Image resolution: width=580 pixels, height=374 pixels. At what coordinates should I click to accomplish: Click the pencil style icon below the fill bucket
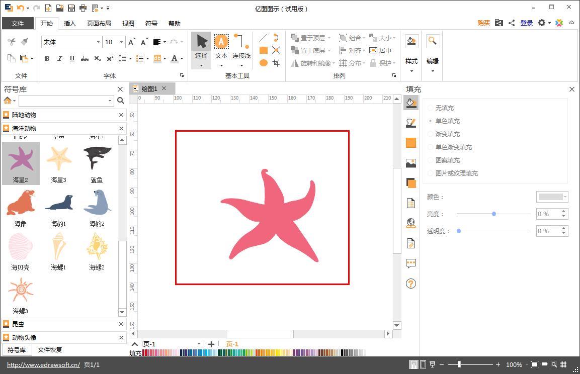[411, 123]
